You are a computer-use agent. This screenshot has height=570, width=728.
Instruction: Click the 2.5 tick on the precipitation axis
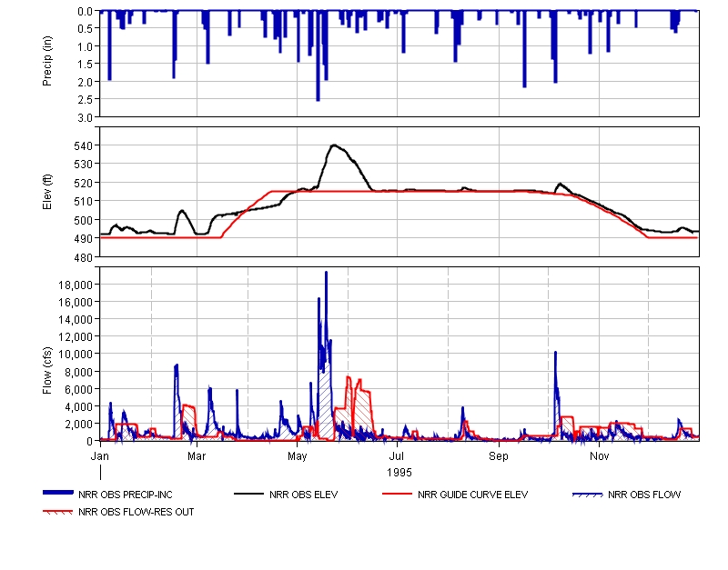pyautogui.click(x=85, y=100)
